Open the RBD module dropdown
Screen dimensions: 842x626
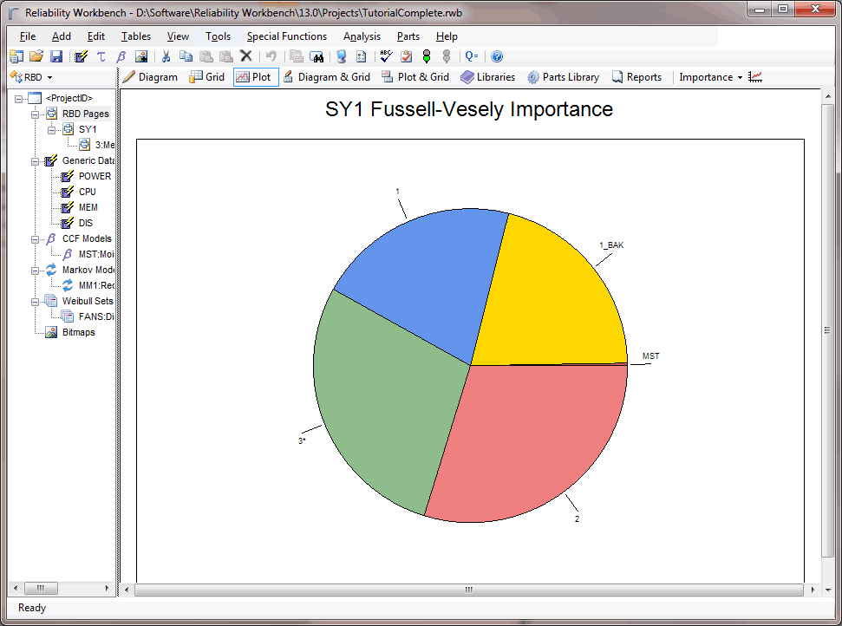coord(31,77)
